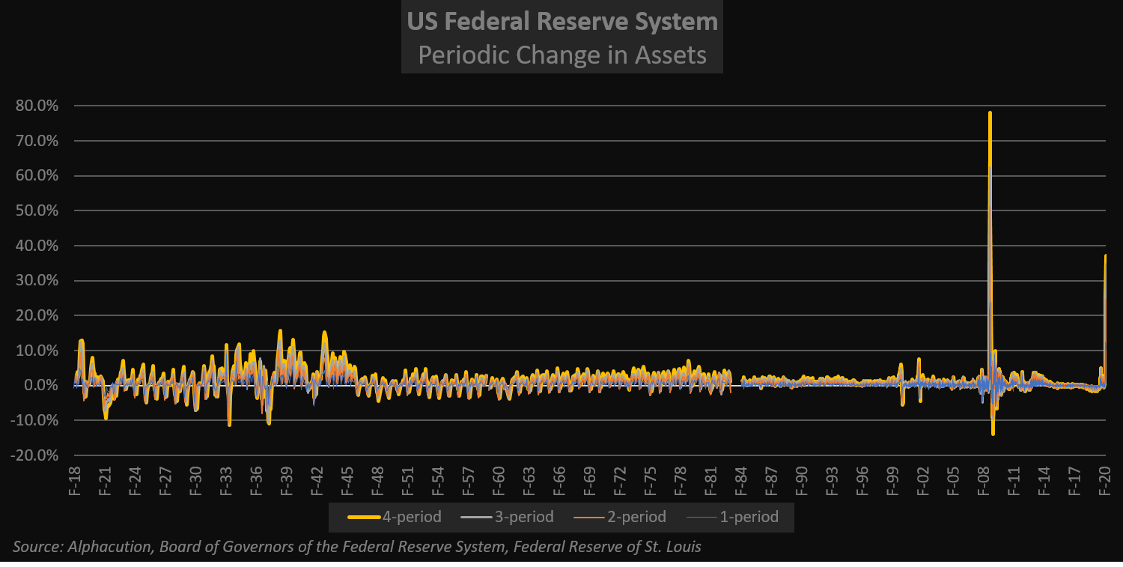The height and width of the screenshot is (567, 1123).
Task: Select the 3-period legend entry
Action: pos(524,517)
